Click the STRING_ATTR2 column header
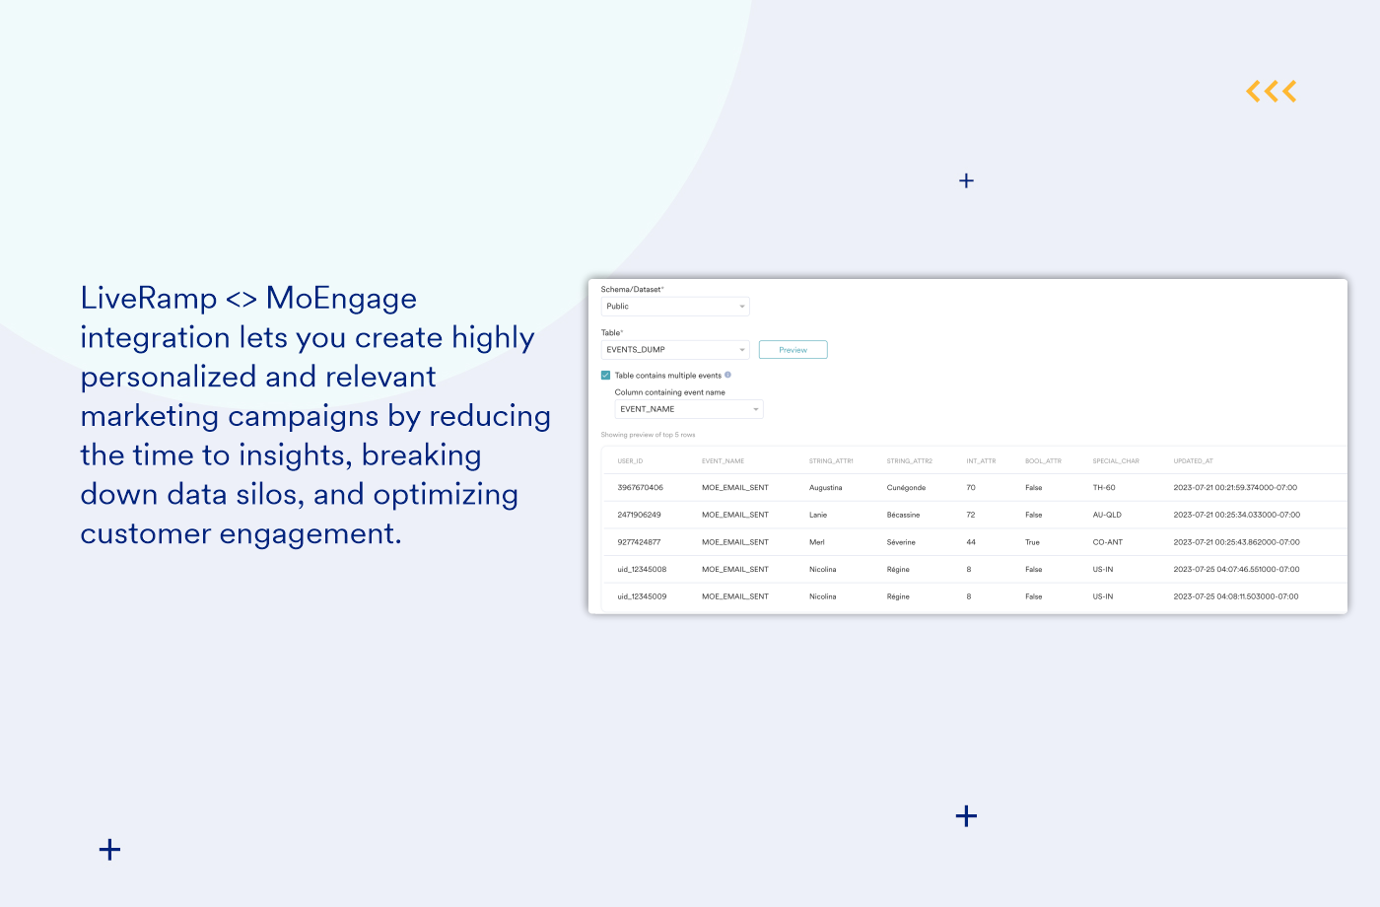 pyautogui.click(x=909, y=461)
